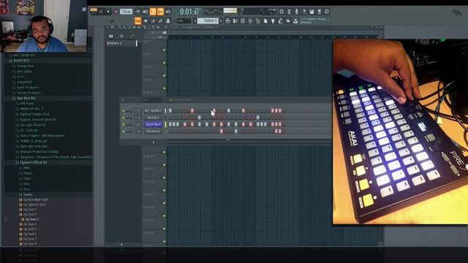
Task: Click the Play button in transport
Action: click(x=102, y=12)
